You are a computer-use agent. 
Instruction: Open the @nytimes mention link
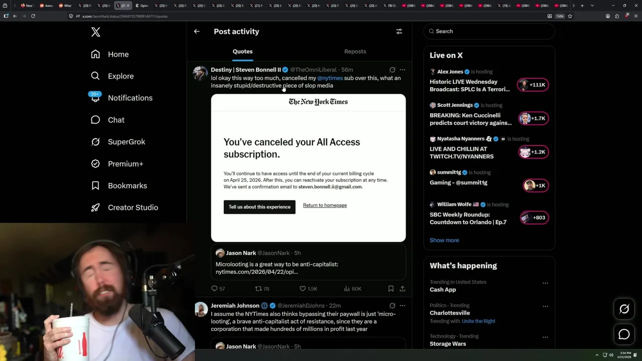(x=330, y=78)
